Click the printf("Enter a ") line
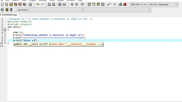 pyautogui.click(x=25, y=40)
